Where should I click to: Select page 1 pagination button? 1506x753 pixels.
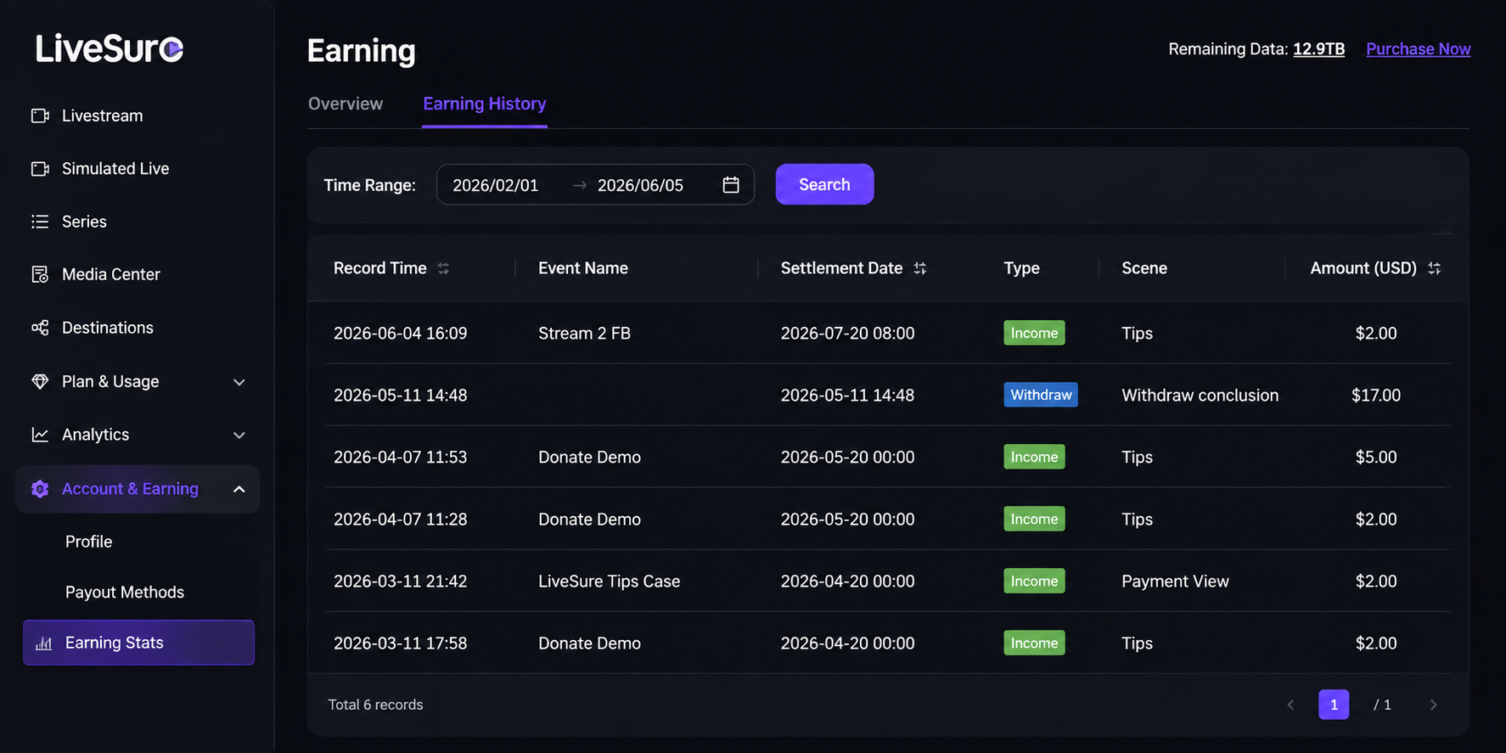[1334, 705]
